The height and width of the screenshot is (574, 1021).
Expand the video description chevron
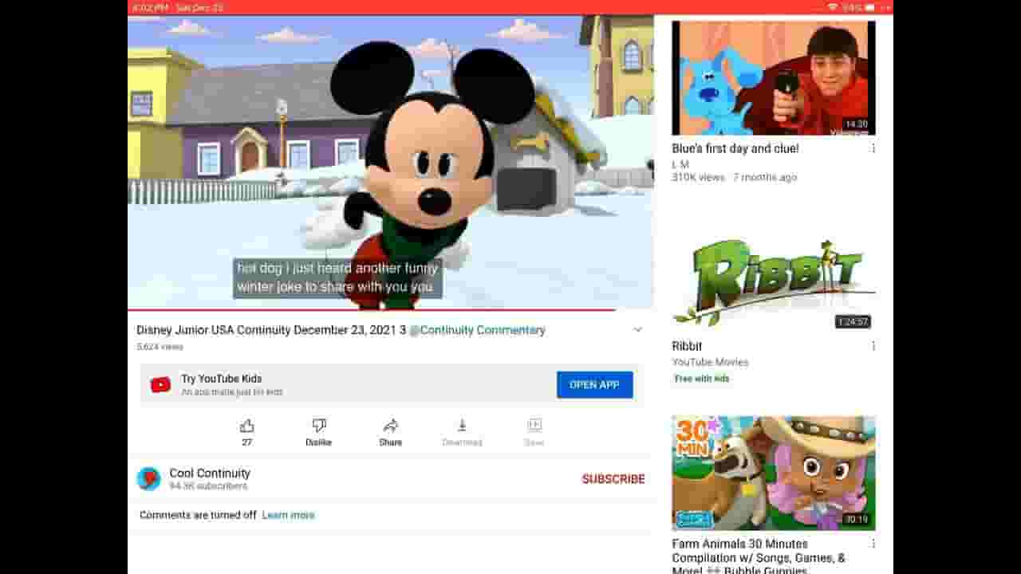pos(637,330)
